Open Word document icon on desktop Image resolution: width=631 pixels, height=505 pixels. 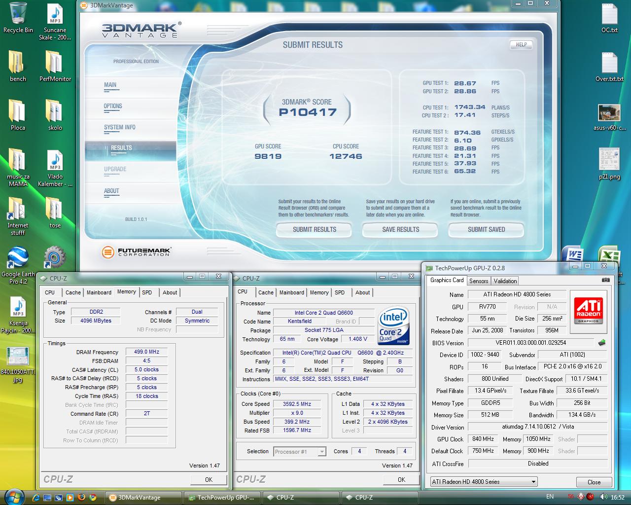[574, 255]
